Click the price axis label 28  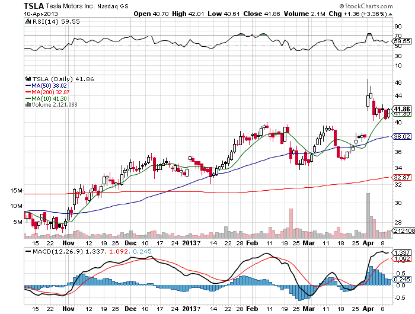pyautogui.click(x=398, y=223)
